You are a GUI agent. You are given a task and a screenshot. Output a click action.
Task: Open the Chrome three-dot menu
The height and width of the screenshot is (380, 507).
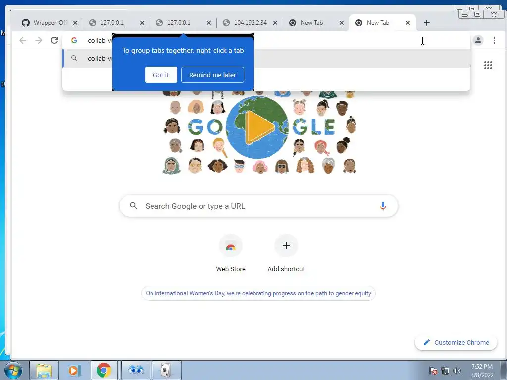click(494, 40)
